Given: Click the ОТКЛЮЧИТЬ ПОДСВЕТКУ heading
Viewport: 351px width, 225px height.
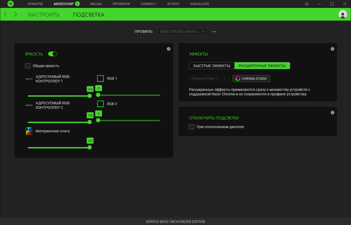Looking at the screenshot, I should [x=214, y=118].
